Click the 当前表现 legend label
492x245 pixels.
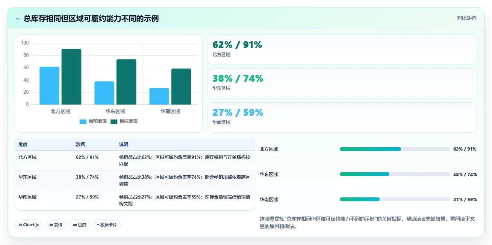point(97,121)
